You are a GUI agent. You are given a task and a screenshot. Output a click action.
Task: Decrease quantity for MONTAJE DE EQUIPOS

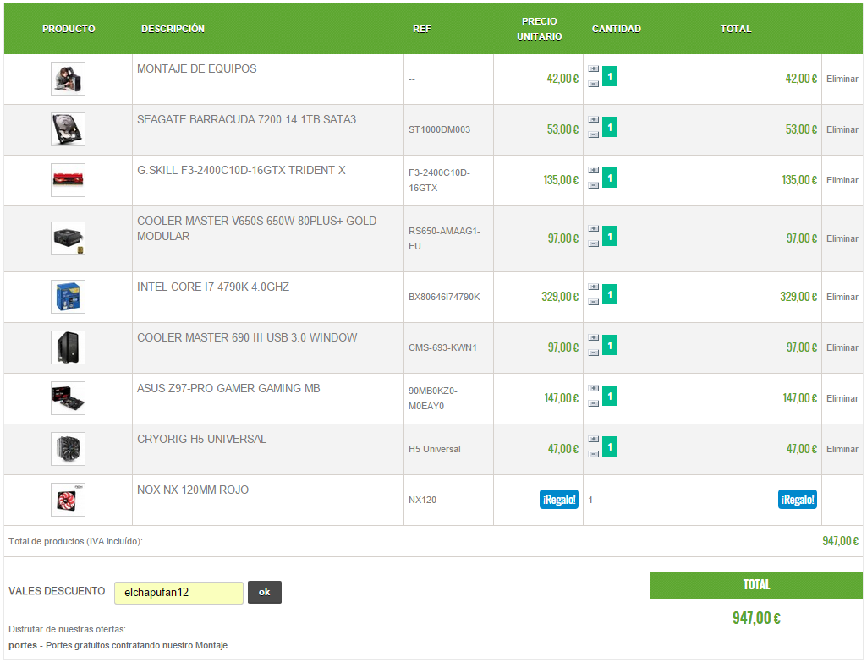coord(593,84)
